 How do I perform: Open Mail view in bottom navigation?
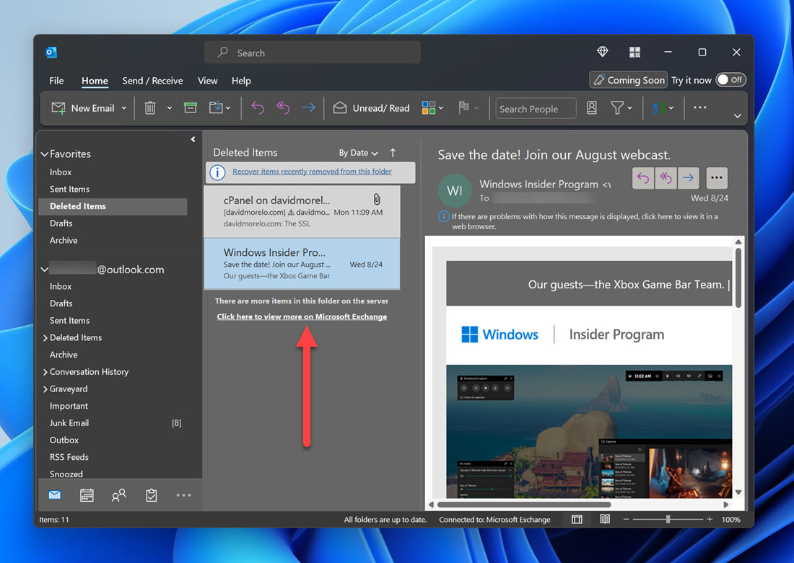click(55, 495)
